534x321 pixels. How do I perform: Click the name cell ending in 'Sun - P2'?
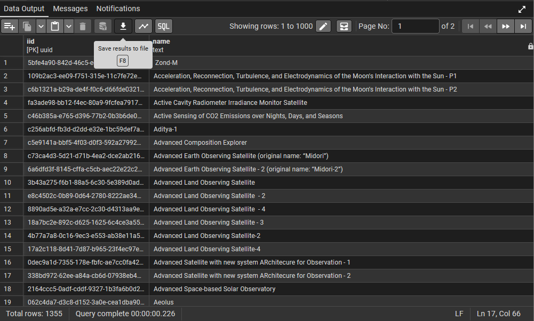(341, 89)
